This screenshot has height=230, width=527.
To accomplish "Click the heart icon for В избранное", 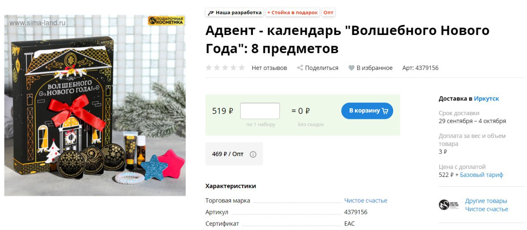I will pos(352,68).
